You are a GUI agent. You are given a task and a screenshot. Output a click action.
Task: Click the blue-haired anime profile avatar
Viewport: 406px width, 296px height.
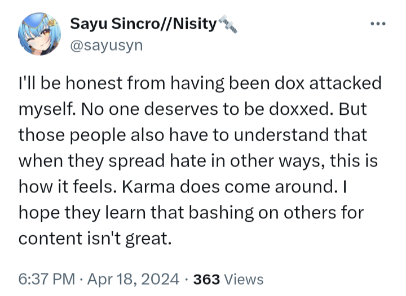click(39, 34)
